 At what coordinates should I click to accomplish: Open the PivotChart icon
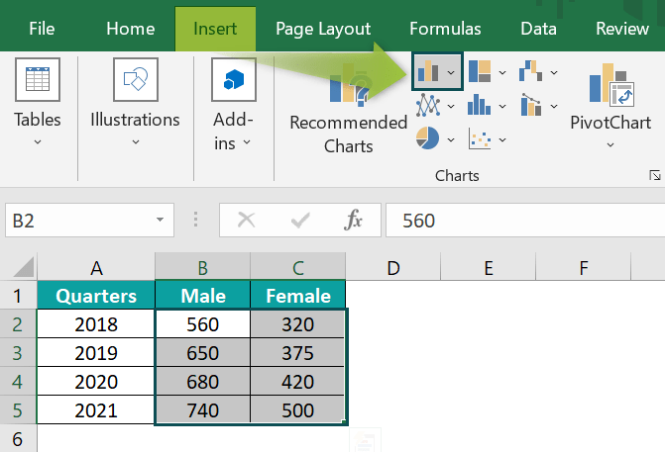click(x=610, y=84)
